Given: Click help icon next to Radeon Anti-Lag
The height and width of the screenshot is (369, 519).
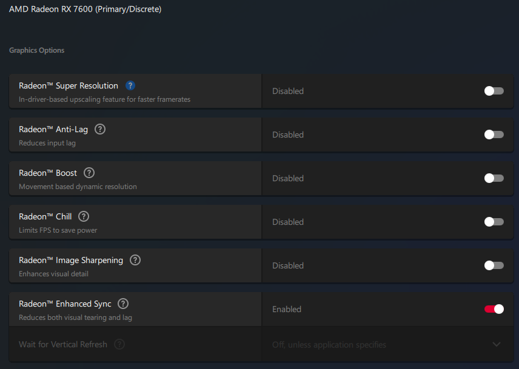Looking at the screenshot, I should pos(100,129).
